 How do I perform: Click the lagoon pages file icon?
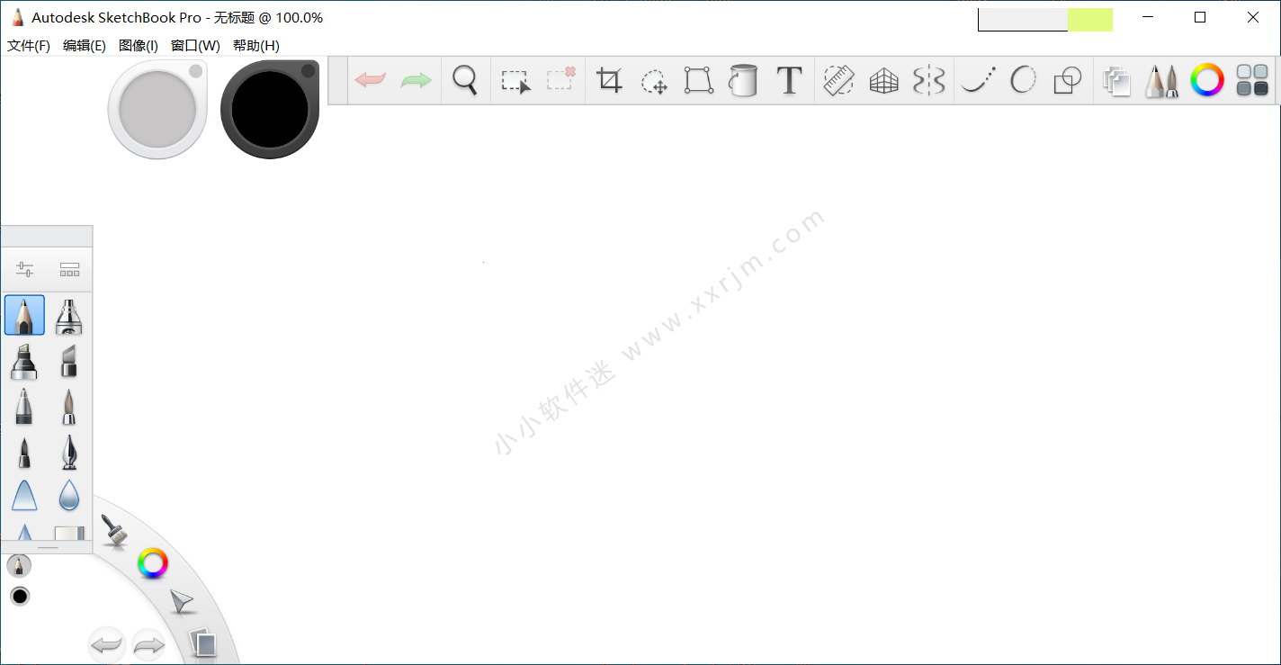(204, 643)
